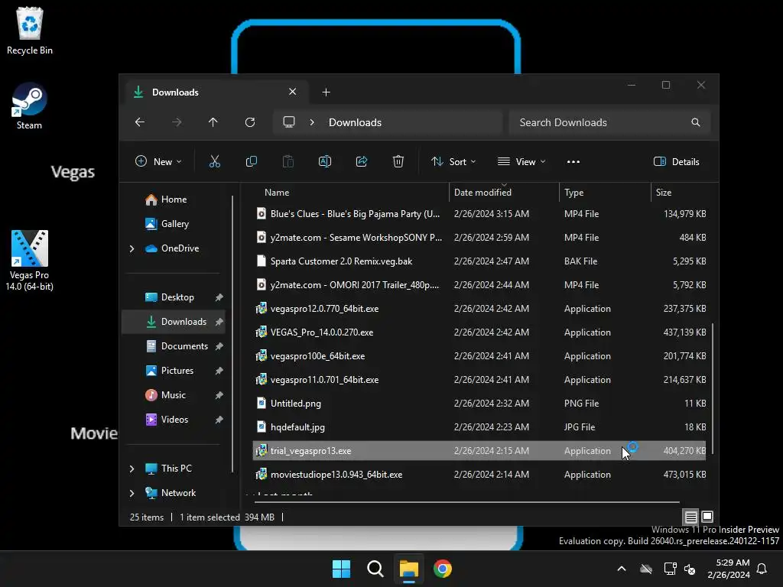783x587 pixels.
Task: Click the PC icon in address bar
Action: (x=289, y=122)
